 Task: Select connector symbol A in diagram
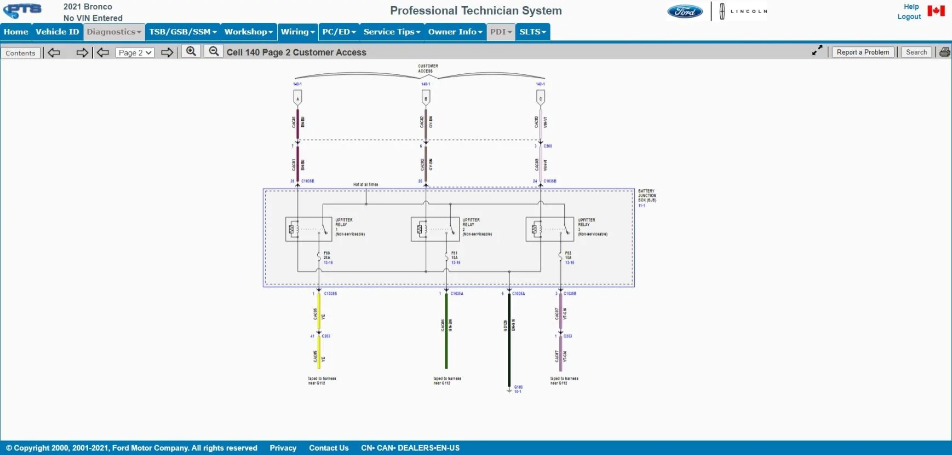(297, 98)
